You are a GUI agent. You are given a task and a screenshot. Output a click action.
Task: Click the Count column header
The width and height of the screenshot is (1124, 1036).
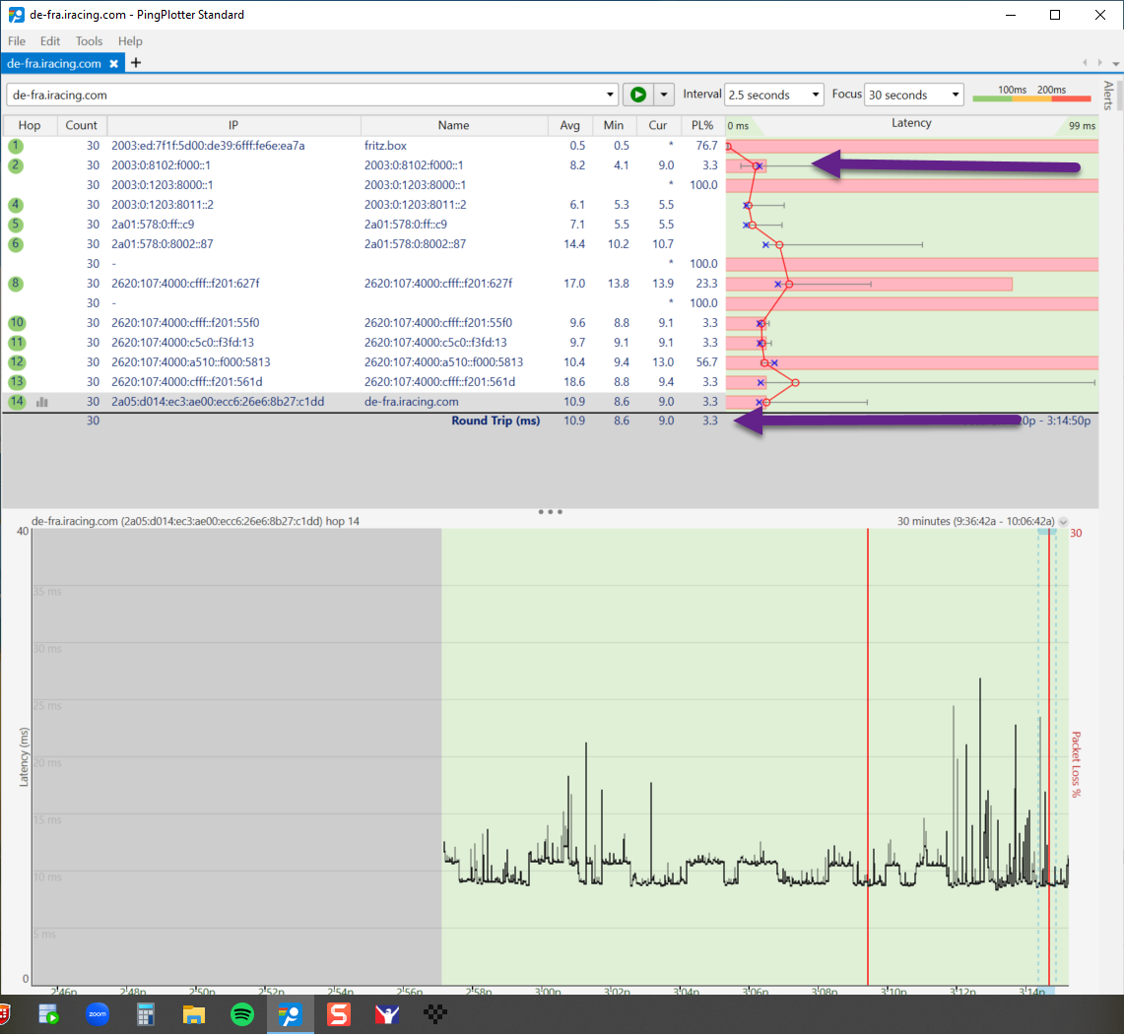click(x=81, y=125)
